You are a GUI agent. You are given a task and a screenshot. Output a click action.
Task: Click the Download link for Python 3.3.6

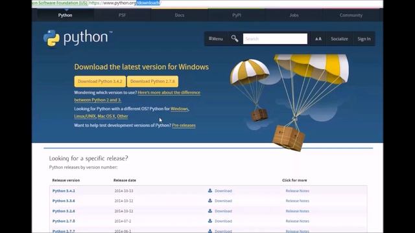pyautogui.click(x=223, y=201)
